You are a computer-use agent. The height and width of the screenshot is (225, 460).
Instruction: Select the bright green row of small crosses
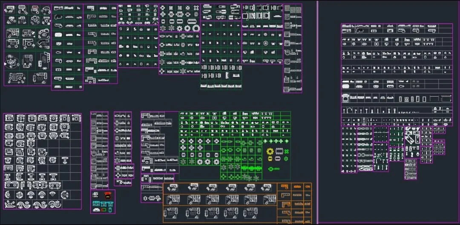coord(276,141)
